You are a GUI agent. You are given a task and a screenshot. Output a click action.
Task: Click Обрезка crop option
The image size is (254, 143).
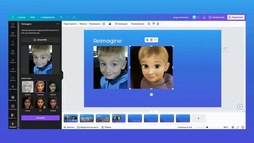point(83,24)
